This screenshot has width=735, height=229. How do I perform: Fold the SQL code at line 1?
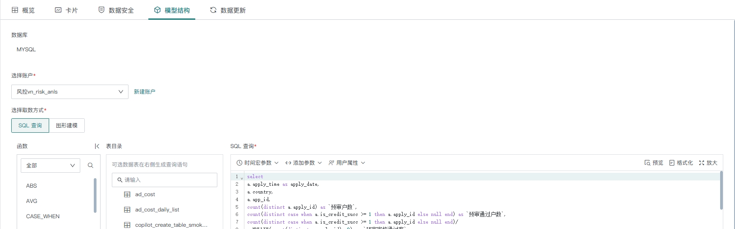click(x=242, y=177)
